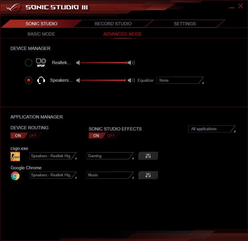The image size is (248, 241).
Task: Mute Speakers volume via left speaker icon
Action: click(78, 80)
